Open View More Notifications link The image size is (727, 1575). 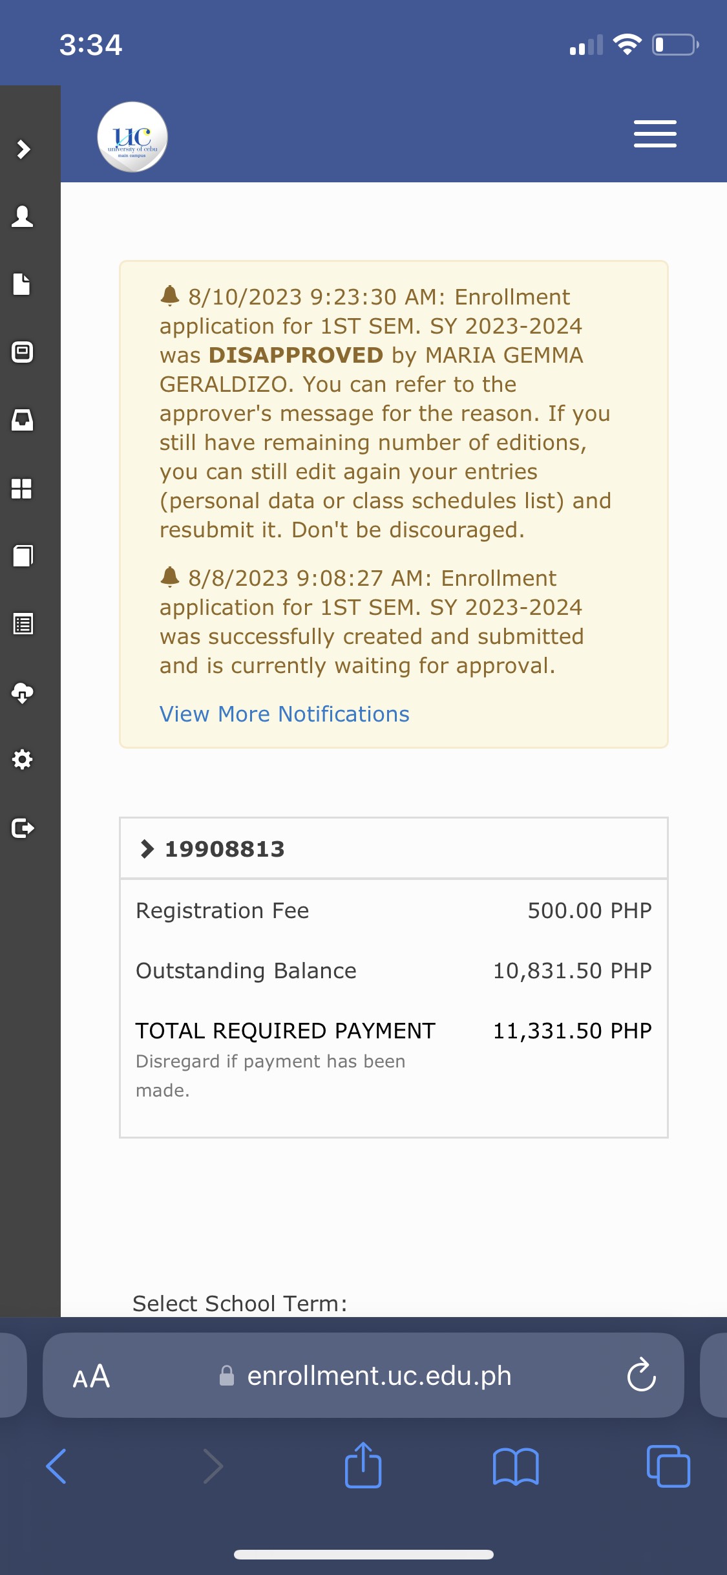click(284, 714)
